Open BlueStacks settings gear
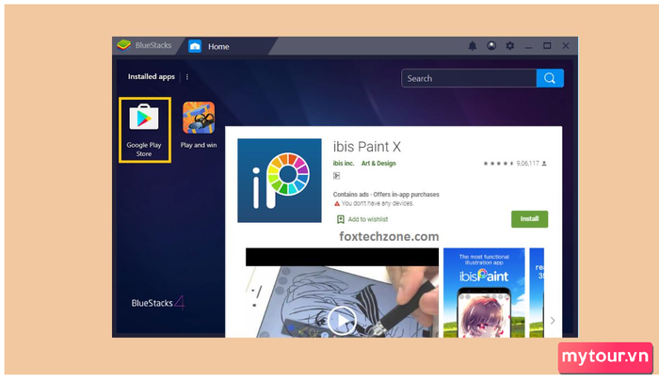Image resolution: width=659 pixels, height=381 pixels. 510,46
